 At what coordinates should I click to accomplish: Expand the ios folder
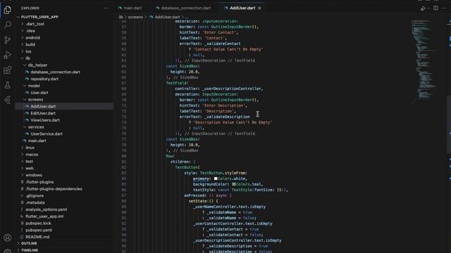pos(28,51)
